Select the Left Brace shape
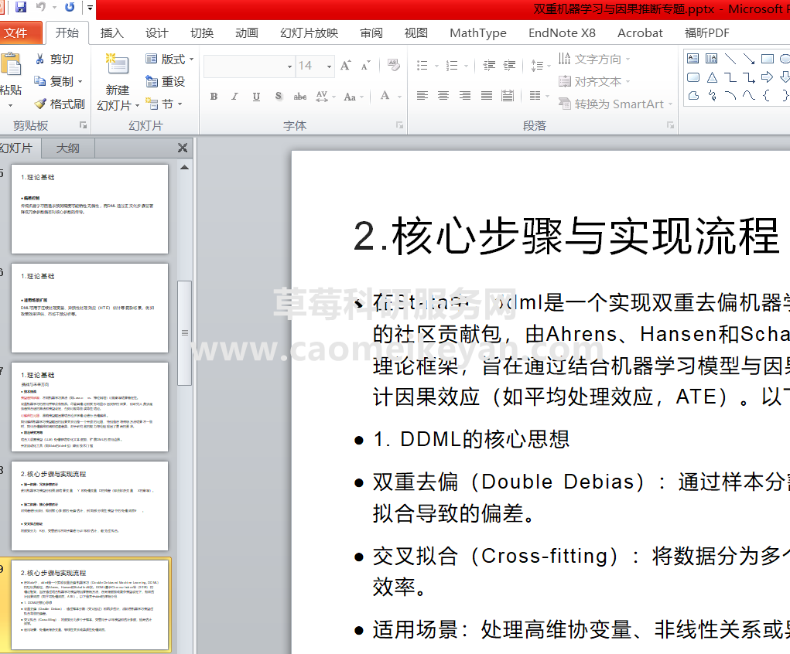 click(766, 95)
